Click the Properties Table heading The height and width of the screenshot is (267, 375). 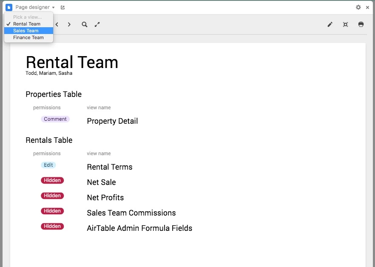[54, 94]
